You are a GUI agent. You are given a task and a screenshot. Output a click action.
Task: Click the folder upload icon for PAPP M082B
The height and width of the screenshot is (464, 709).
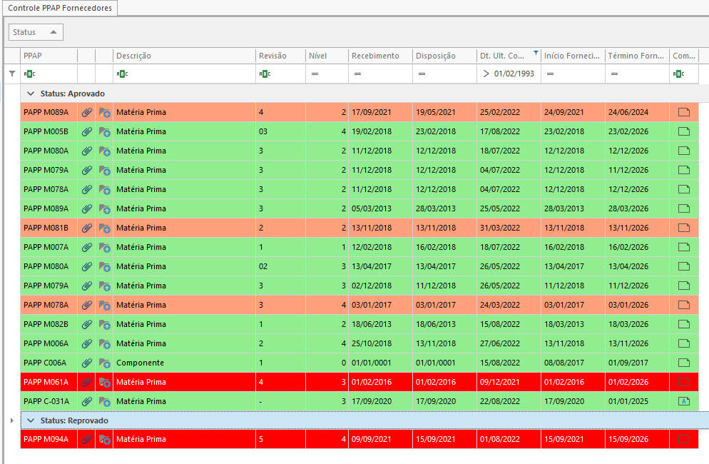(x=105, y=324)
